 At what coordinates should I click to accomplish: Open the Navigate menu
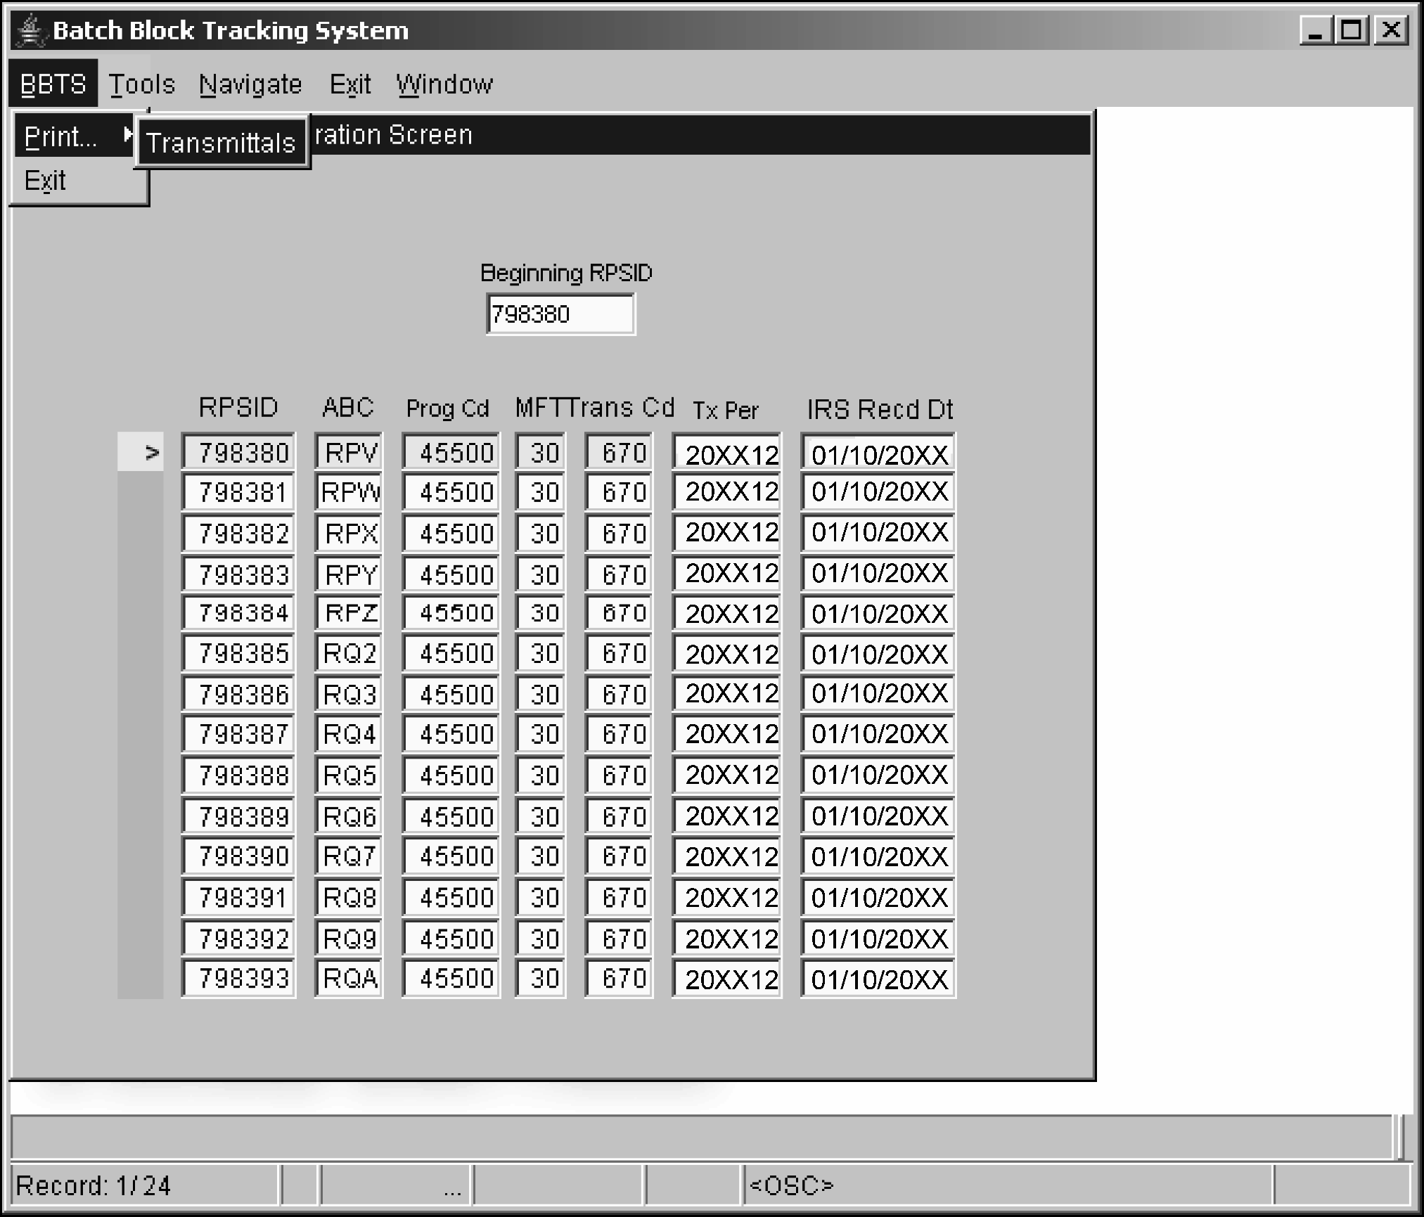pos(250,84)
